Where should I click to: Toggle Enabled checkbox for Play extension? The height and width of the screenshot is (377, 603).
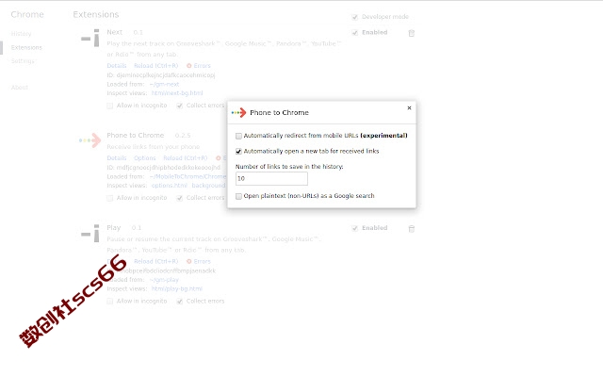coord(354,228)
